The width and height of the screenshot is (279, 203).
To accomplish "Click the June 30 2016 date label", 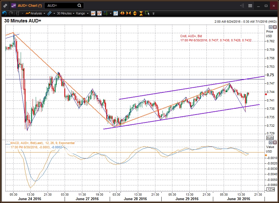I will tap(238, 199).
